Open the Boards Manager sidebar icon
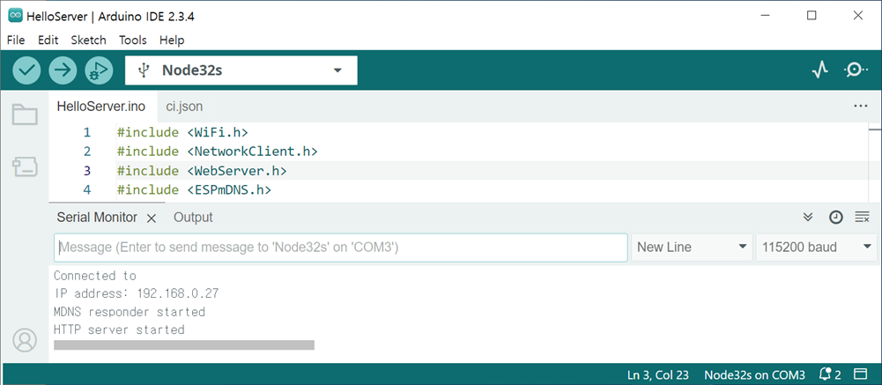Image resolution: width=882 pixels, height=385 pixels. point(25,167)
